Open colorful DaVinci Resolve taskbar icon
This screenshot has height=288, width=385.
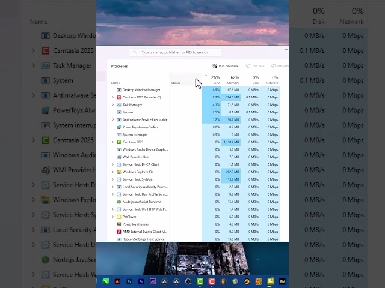(x=164, y=281)
